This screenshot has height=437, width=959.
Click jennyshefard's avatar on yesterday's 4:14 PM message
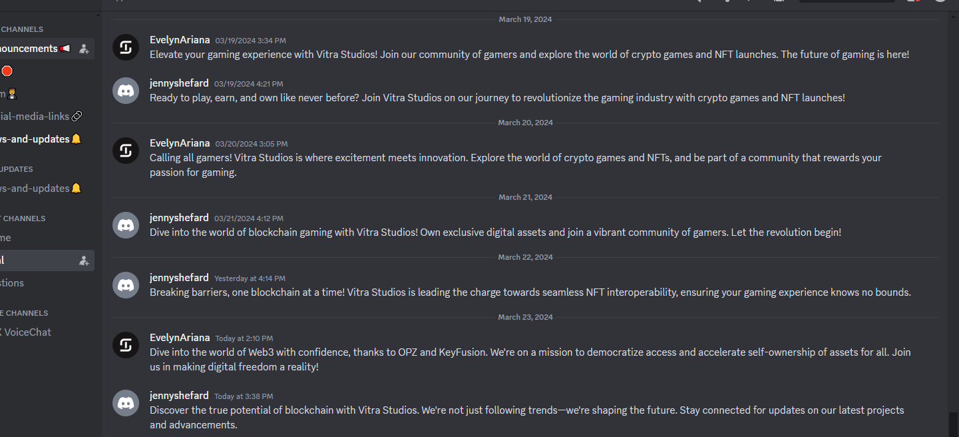coord(126,285)
